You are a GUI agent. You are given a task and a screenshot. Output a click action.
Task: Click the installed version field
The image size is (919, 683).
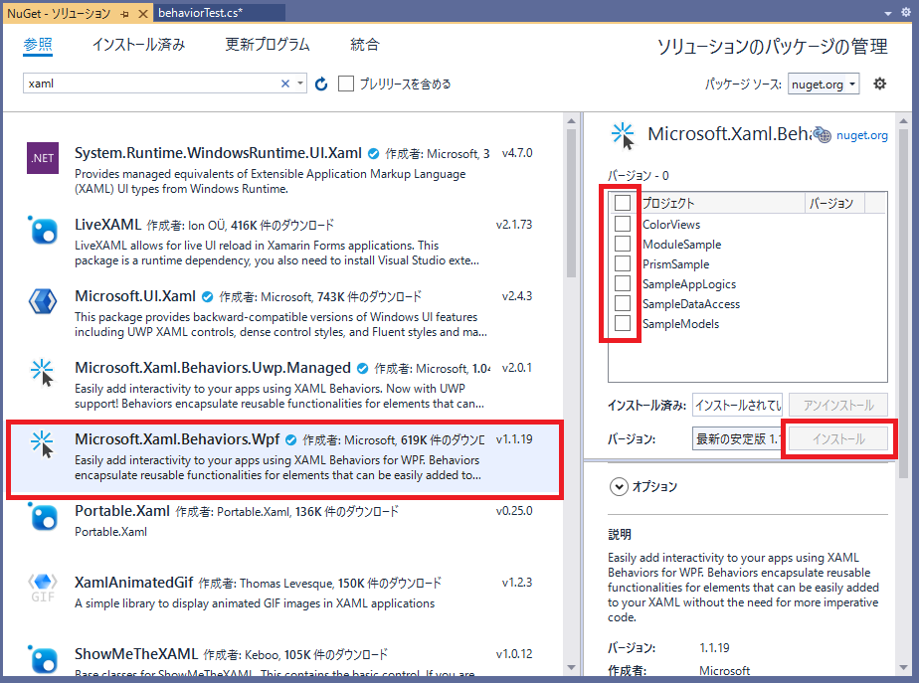coord(737,405)
